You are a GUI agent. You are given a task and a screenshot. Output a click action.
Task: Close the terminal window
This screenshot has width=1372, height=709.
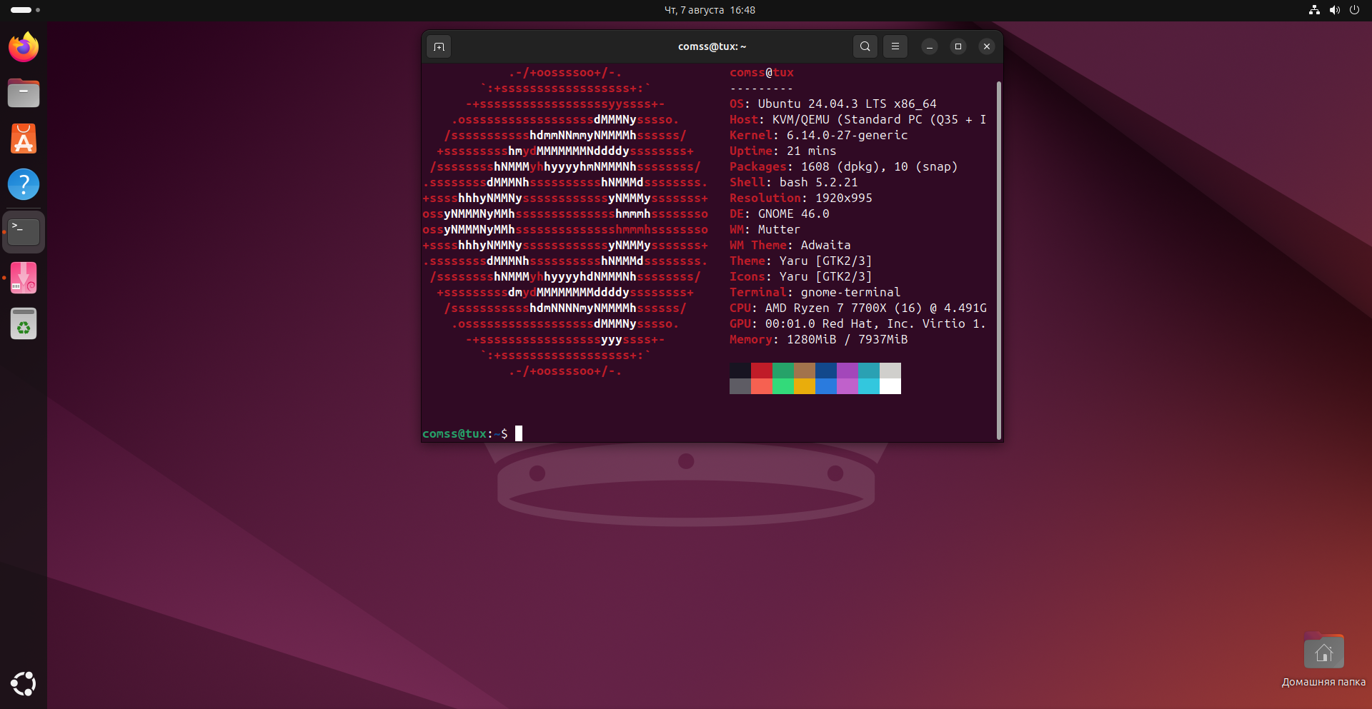[x=987, y=46]
